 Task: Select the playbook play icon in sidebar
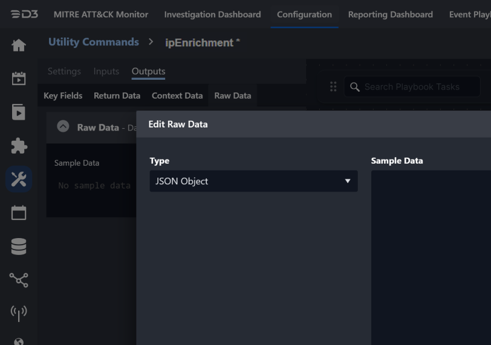[x=19, y=112]
